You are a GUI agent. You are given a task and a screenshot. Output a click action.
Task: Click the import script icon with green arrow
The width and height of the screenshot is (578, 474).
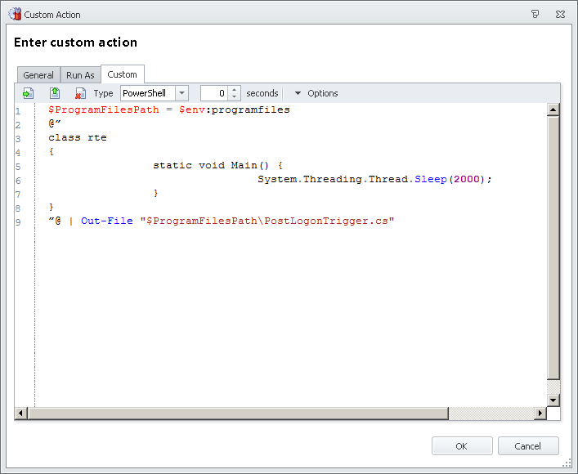tap(28, 93)
